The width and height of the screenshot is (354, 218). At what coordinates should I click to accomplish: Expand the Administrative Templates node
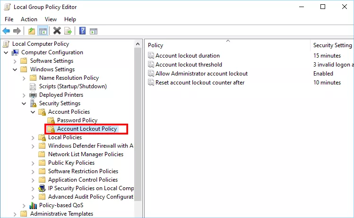tap(15, 214)
